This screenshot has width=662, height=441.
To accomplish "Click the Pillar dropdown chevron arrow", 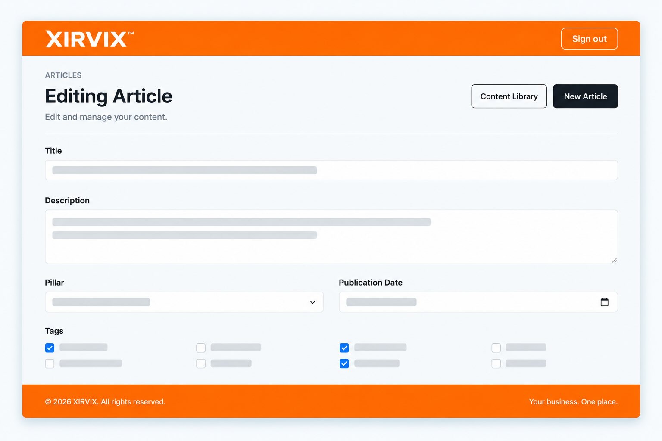I will (312, 302).
